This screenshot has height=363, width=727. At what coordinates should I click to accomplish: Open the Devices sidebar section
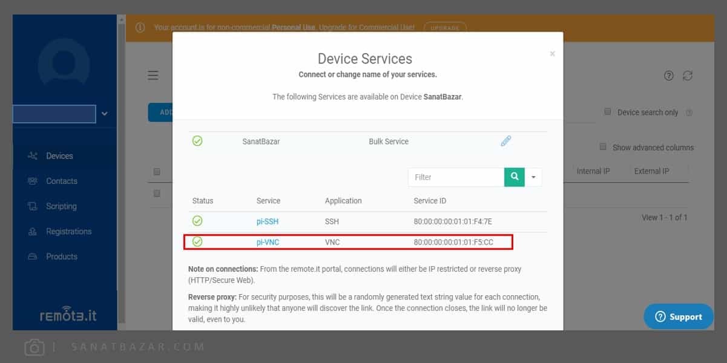59,156
